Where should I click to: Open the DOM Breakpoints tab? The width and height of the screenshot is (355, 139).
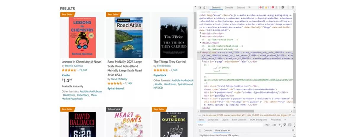click(x=259, y=120)
